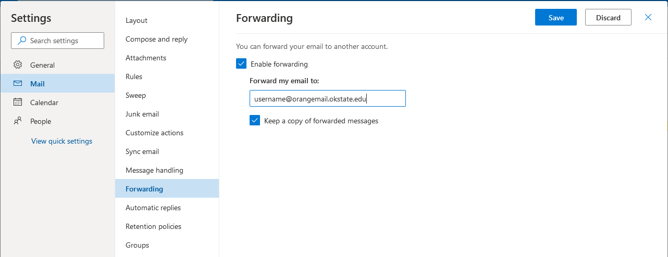
Task: Open Automatic replies settings
Action: click(x=167, y=208)
